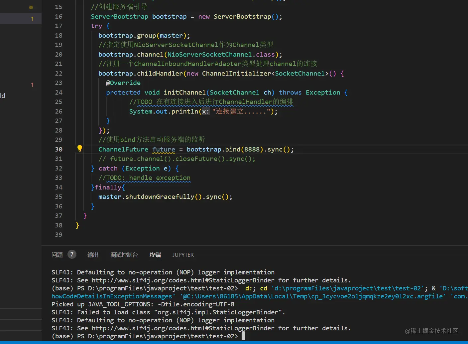
Task: Click the 'initChannel' method name
Action: 184,92
